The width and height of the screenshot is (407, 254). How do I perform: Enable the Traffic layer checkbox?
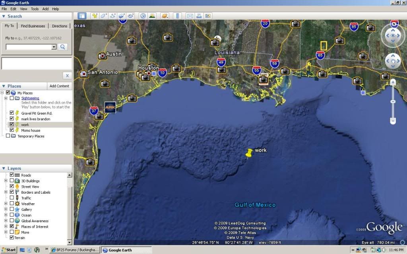12,198
